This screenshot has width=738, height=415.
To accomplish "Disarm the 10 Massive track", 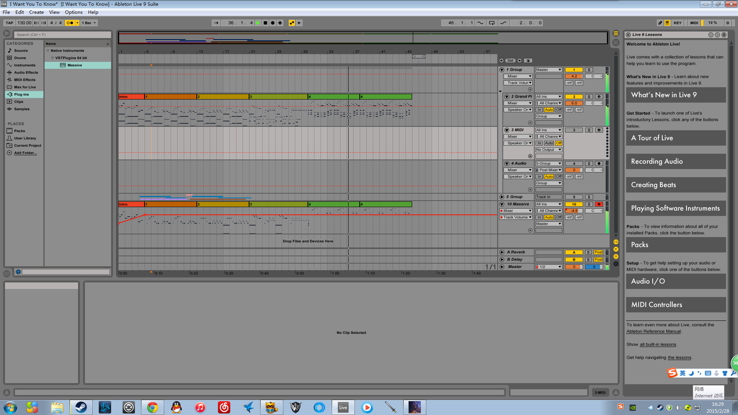I will tap(599, 204).
